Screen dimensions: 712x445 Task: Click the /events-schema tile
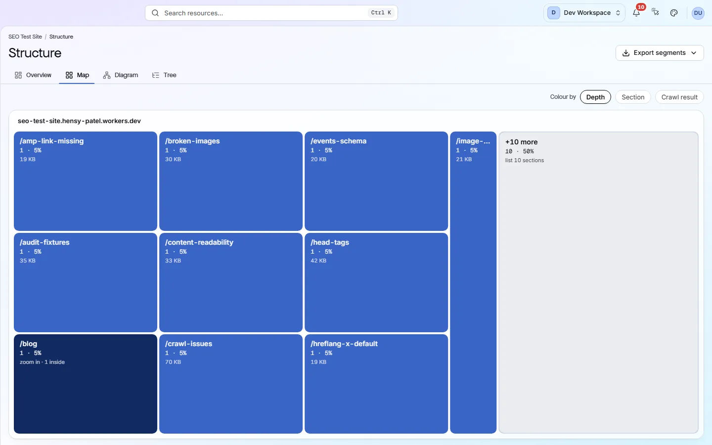(376, 181)
